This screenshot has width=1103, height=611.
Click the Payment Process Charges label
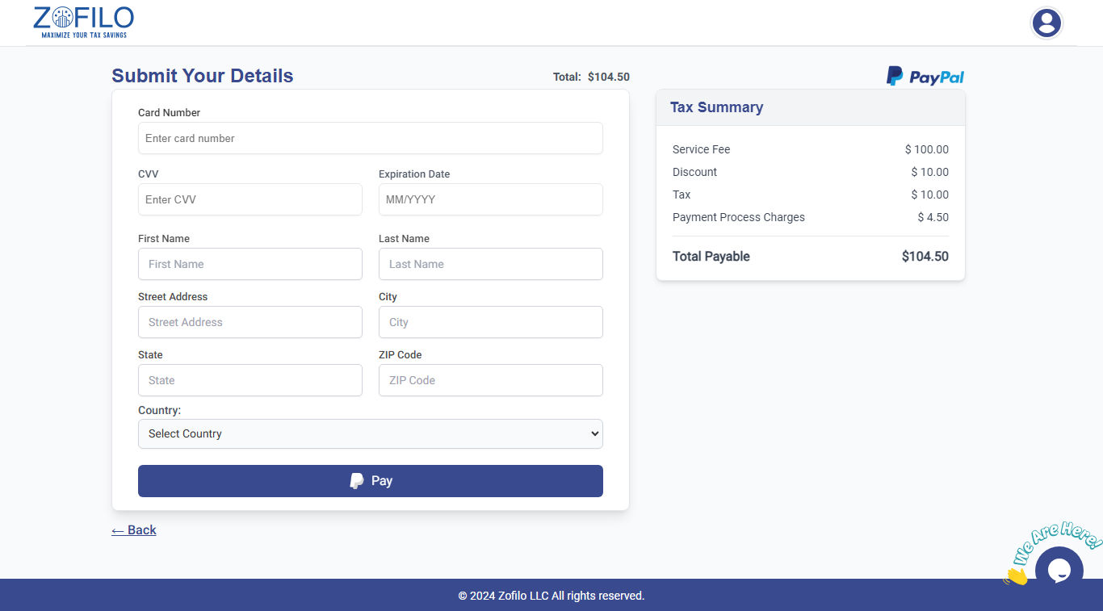tap(739, 217)
